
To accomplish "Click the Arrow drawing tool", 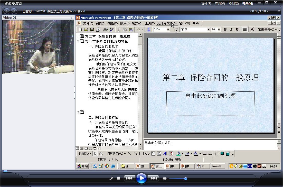I will coord(136,154).
